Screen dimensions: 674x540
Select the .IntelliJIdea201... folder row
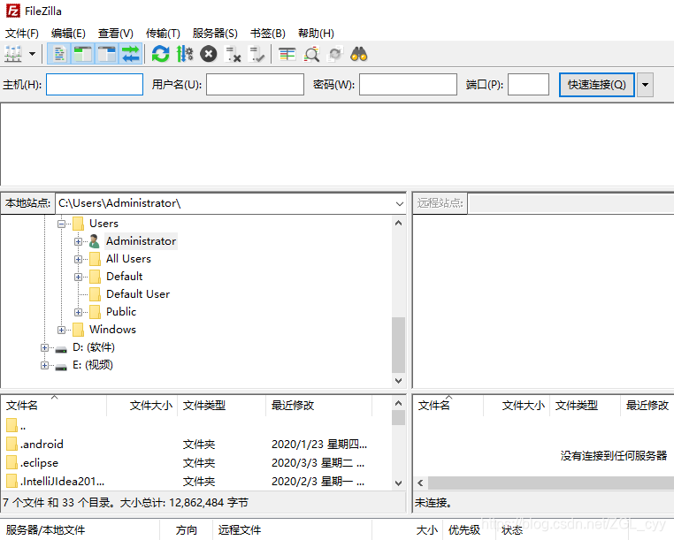point(196,481)
